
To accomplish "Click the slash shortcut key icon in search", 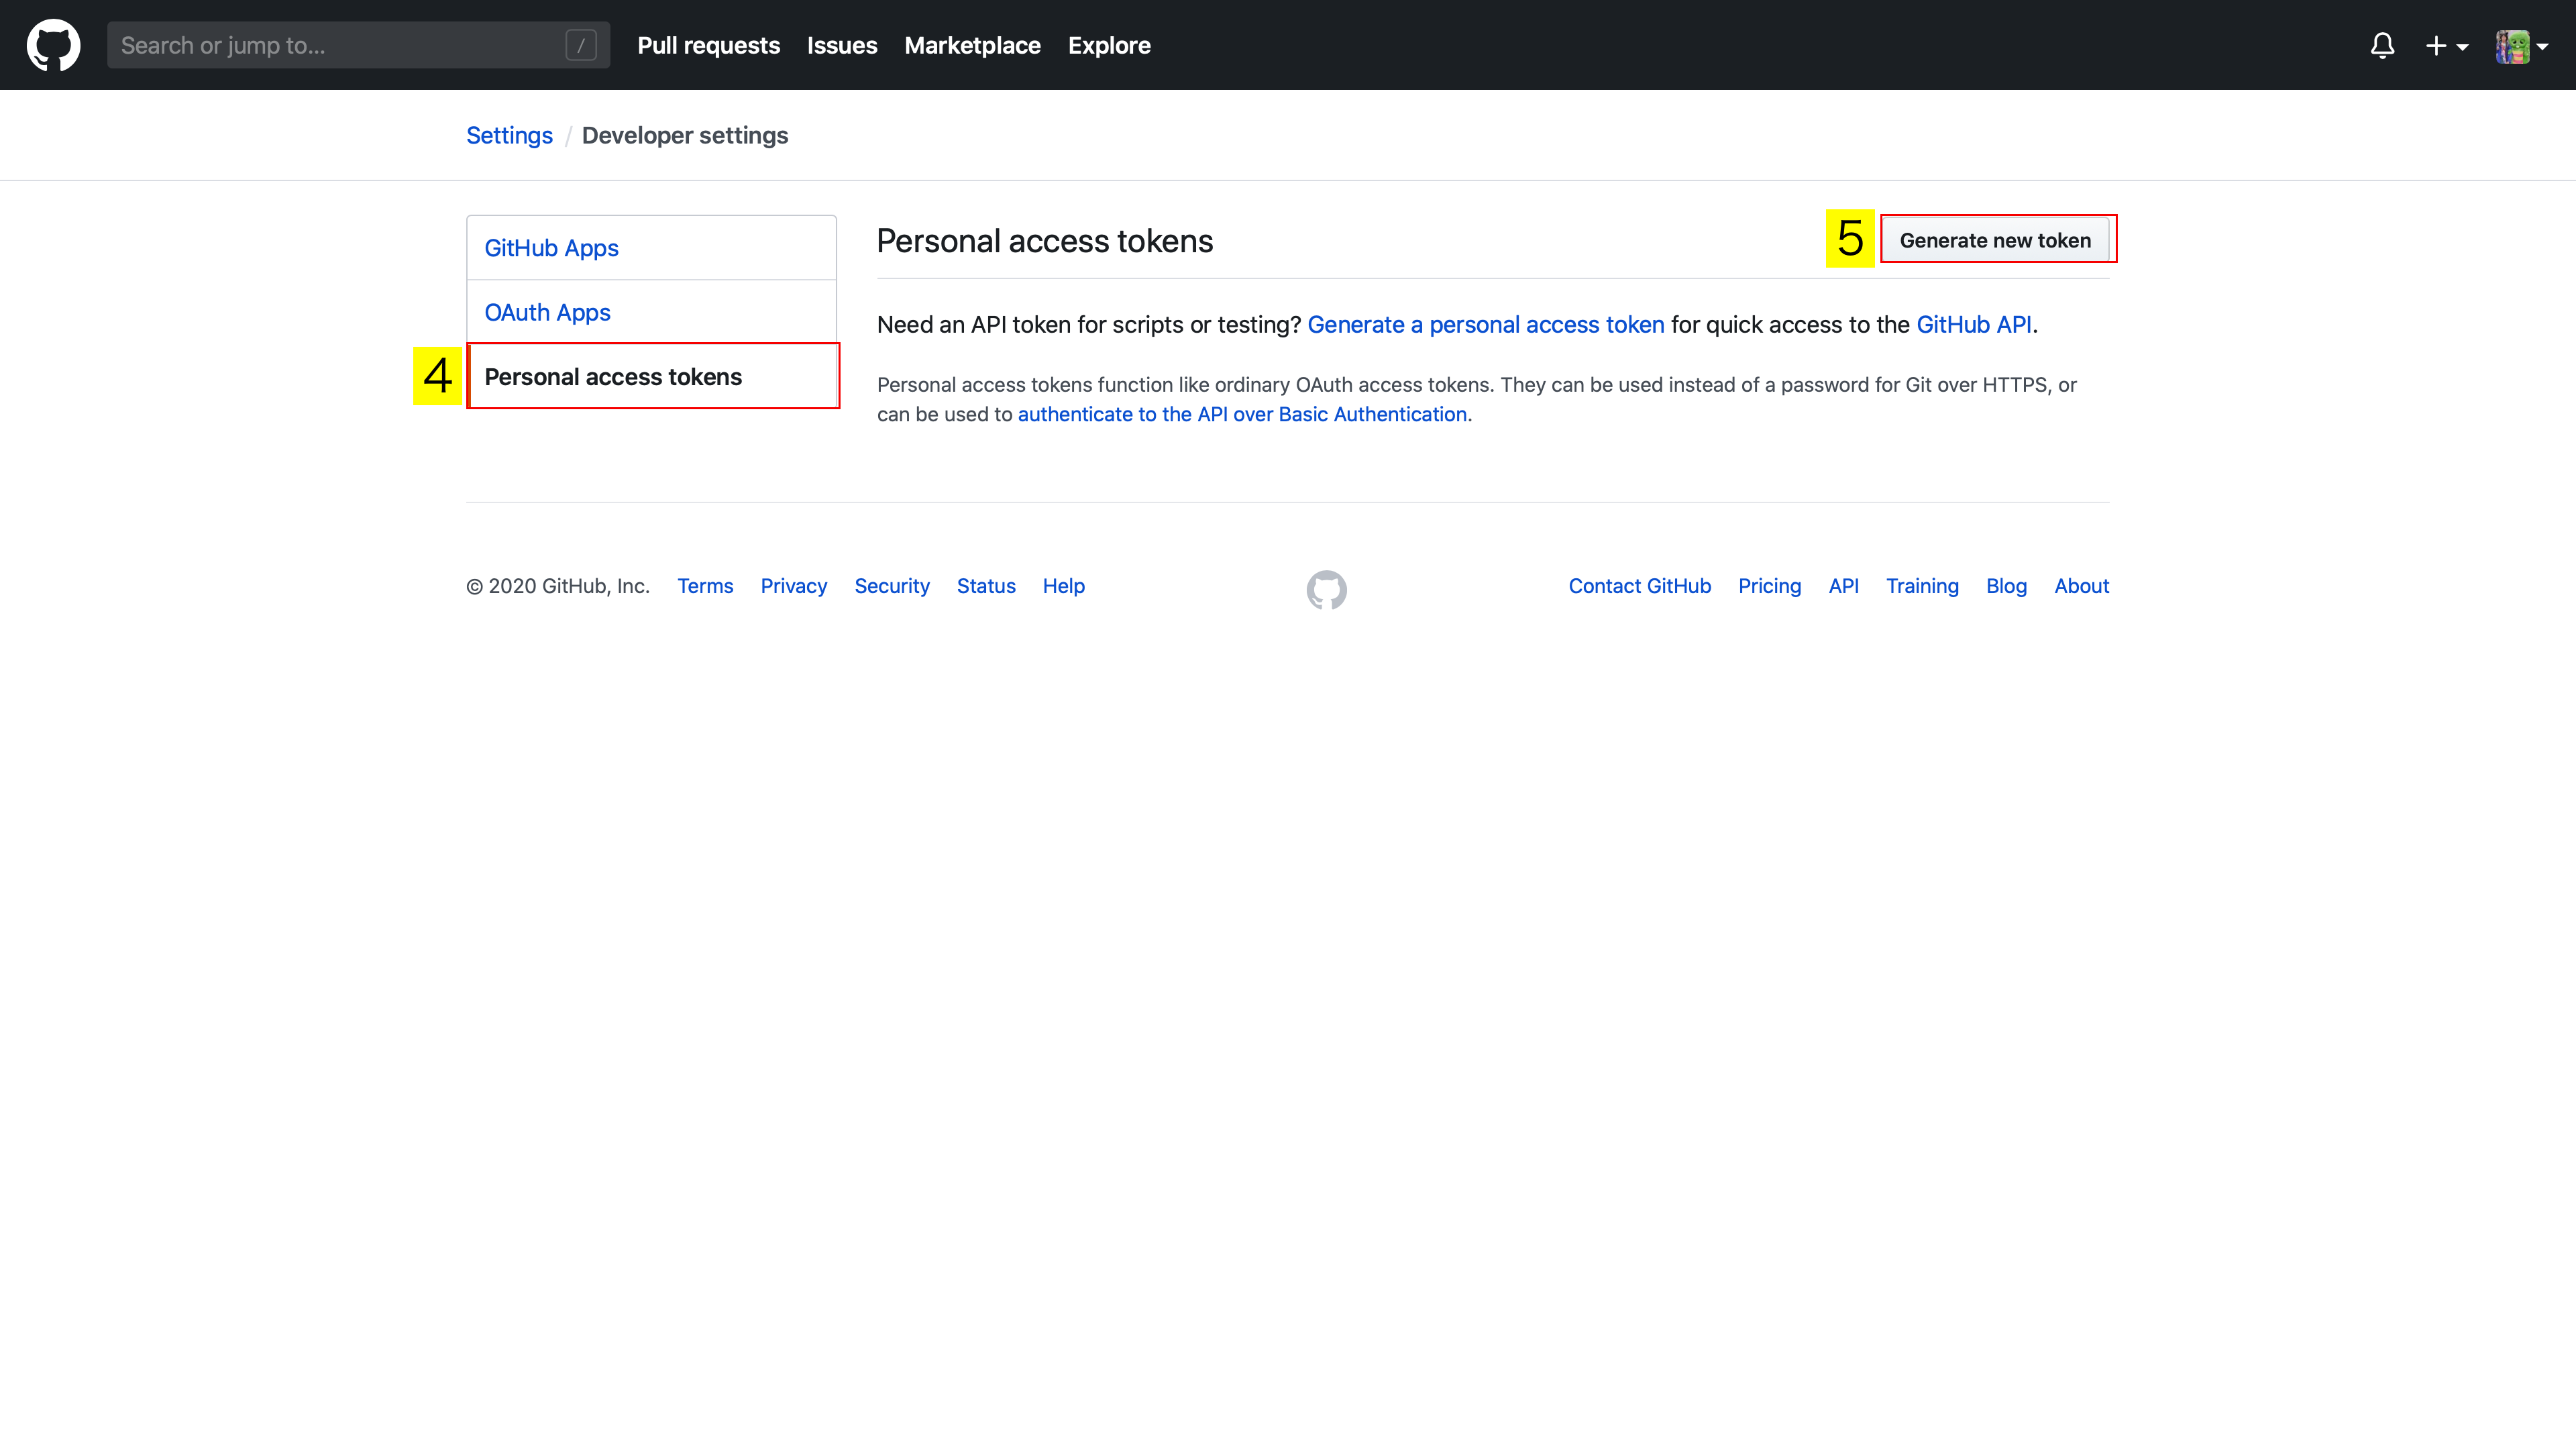I will pos(581,45).
